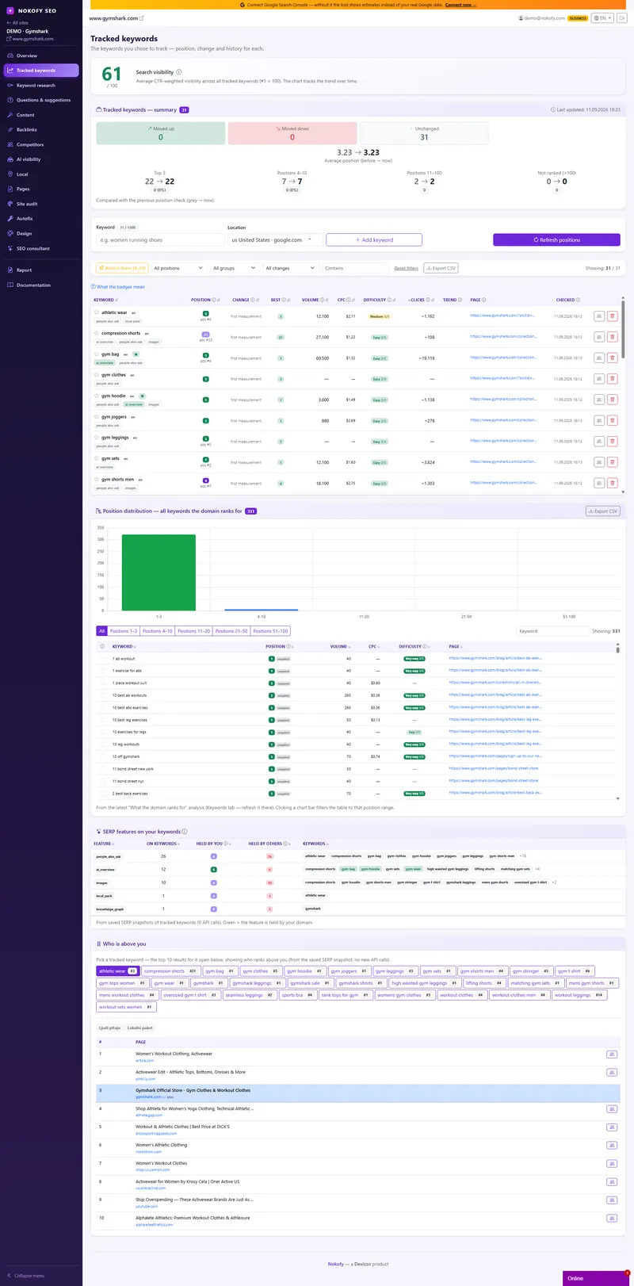This screenshot has width=634, height=1286.
Task: Click the Search visibility info icon
Action: click(x=179, y=72)
